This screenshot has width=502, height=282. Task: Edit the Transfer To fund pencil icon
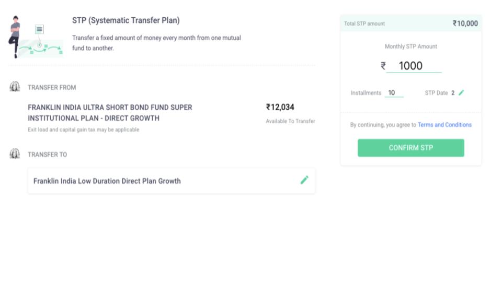tap(304, 180)
